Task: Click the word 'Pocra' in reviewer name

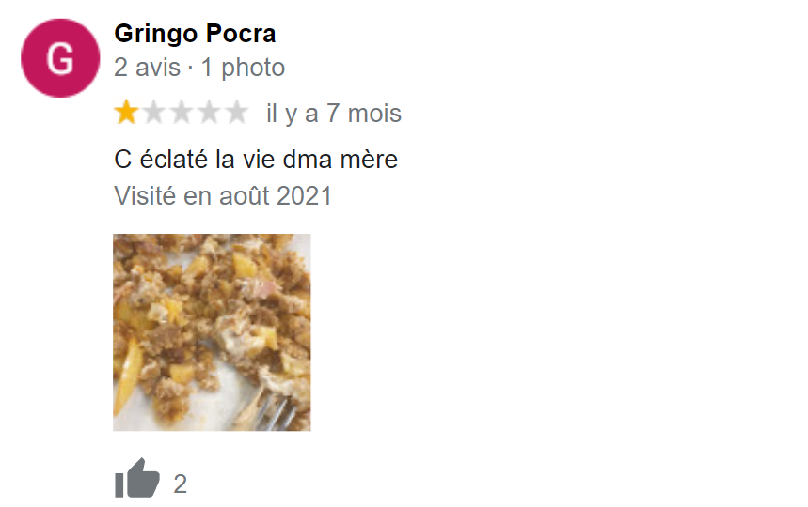Action: 241,34
